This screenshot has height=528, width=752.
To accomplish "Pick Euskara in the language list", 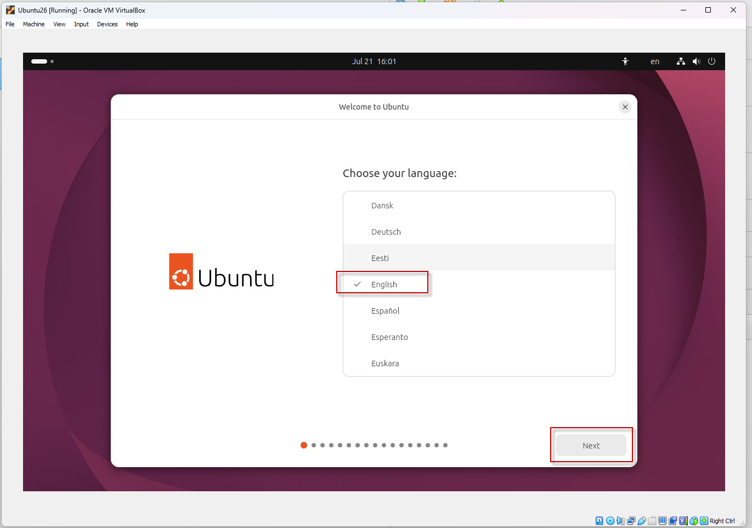I will click(x=479, y=363).
